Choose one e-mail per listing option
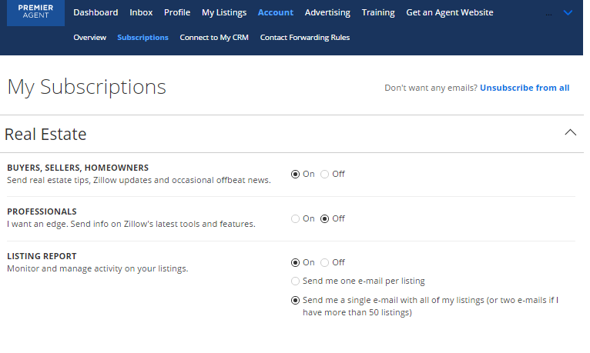 coord(296,281)
